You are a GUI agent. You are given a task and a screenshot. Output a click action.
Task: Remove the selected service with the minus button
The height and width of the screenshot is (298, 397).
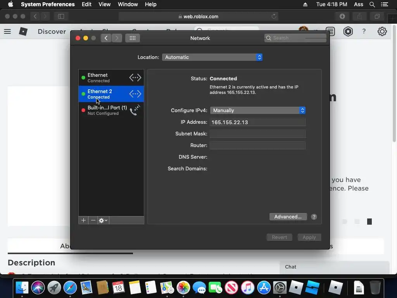pyautogui.click(x=93, y=220)
